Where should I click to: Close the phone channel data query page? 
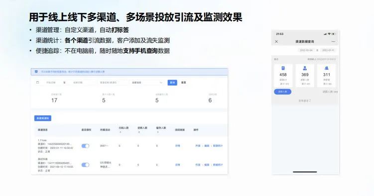click(276, 41)
